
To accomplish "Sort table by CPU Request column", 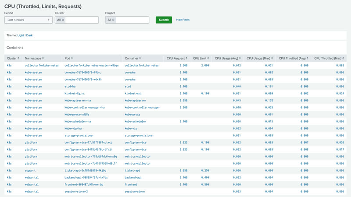I will point(177,58).
